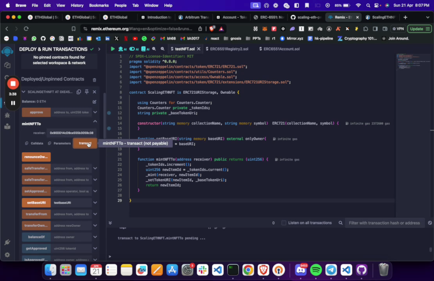Expand the approve function parameters
The image size is (434, 281).
click(x=95, y=112)
